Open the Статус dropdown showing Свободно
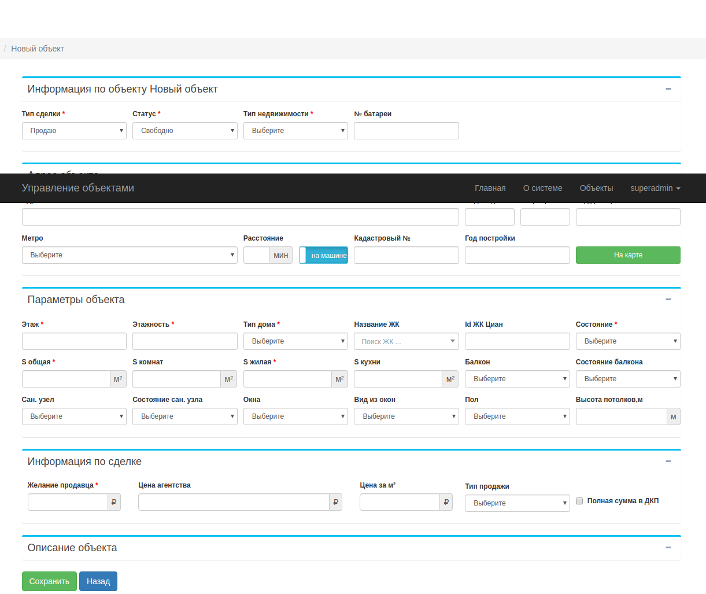The image size is (706, 594). [184, 131]
